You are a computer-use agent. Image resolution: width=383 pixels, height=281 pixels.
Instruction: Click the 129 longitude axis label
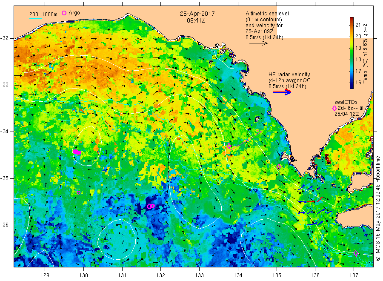(45, 275)
